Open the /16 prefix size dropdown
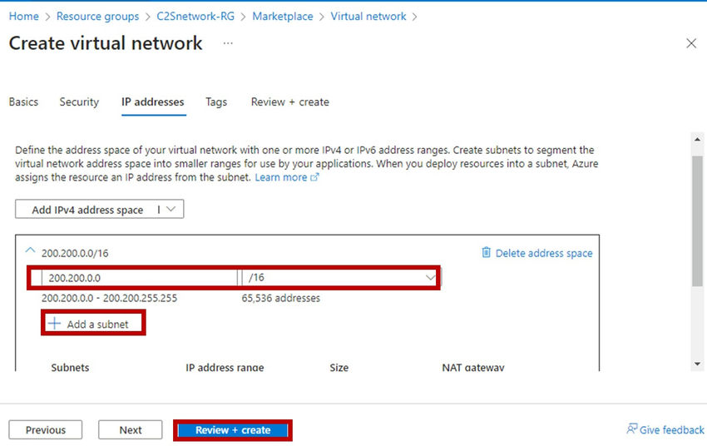This screenshot has width=707, height=446. pos(339,277)
